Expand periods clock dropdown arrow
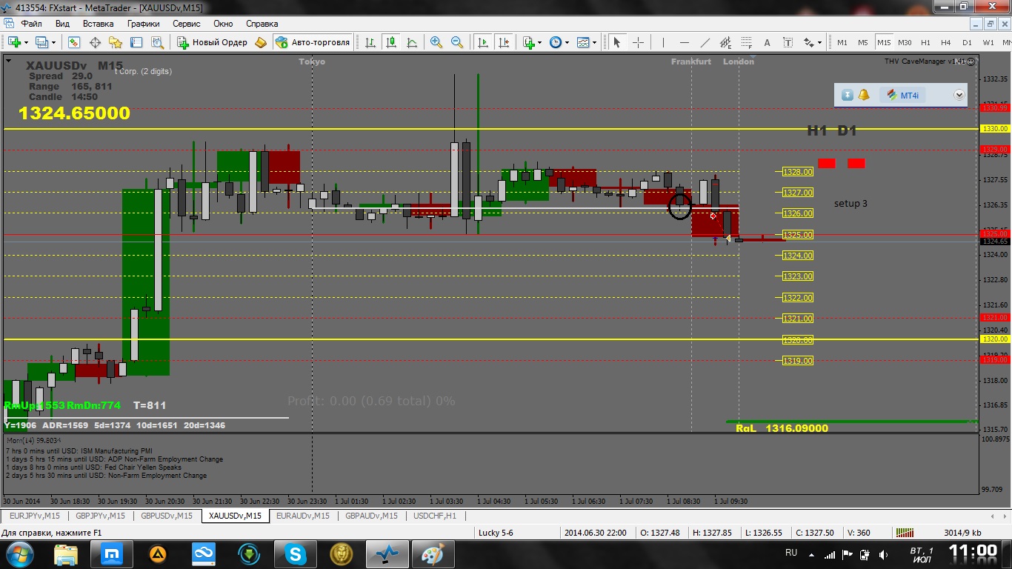 click(567, 42)
